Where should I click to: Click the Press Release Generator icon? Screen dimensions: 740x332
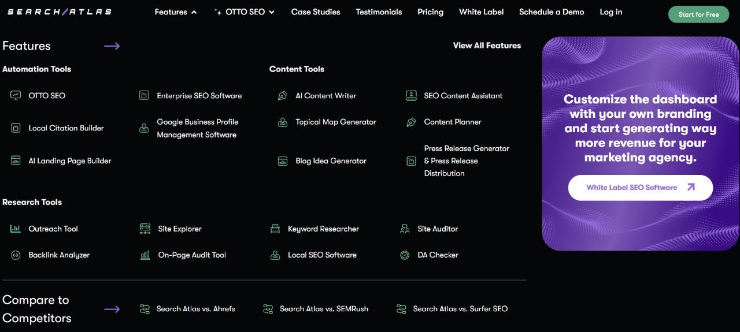[x=411, y=161]
